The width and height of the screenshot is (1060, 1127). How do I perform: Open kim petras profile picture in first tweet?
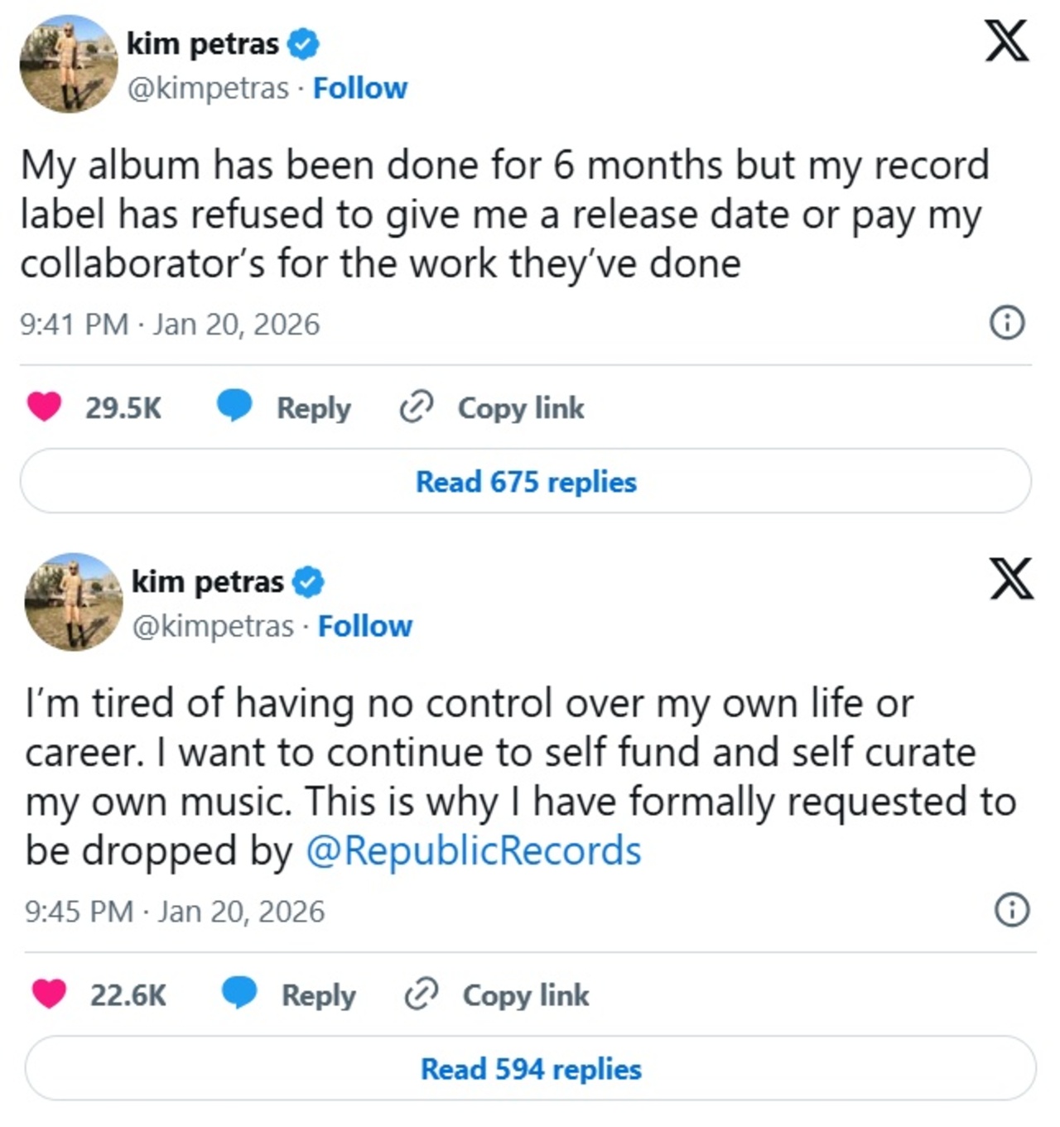point(69,64)
